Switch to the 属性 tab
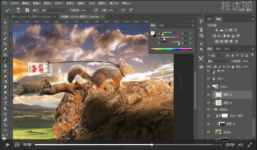Image resolution: width=257 pixels, height=150 pixels. 210,19
